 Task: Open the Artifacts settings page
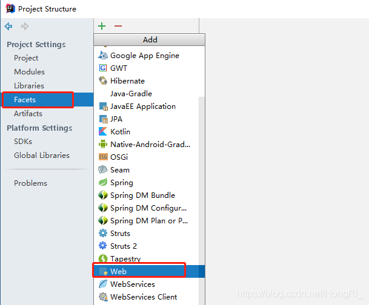28,114
